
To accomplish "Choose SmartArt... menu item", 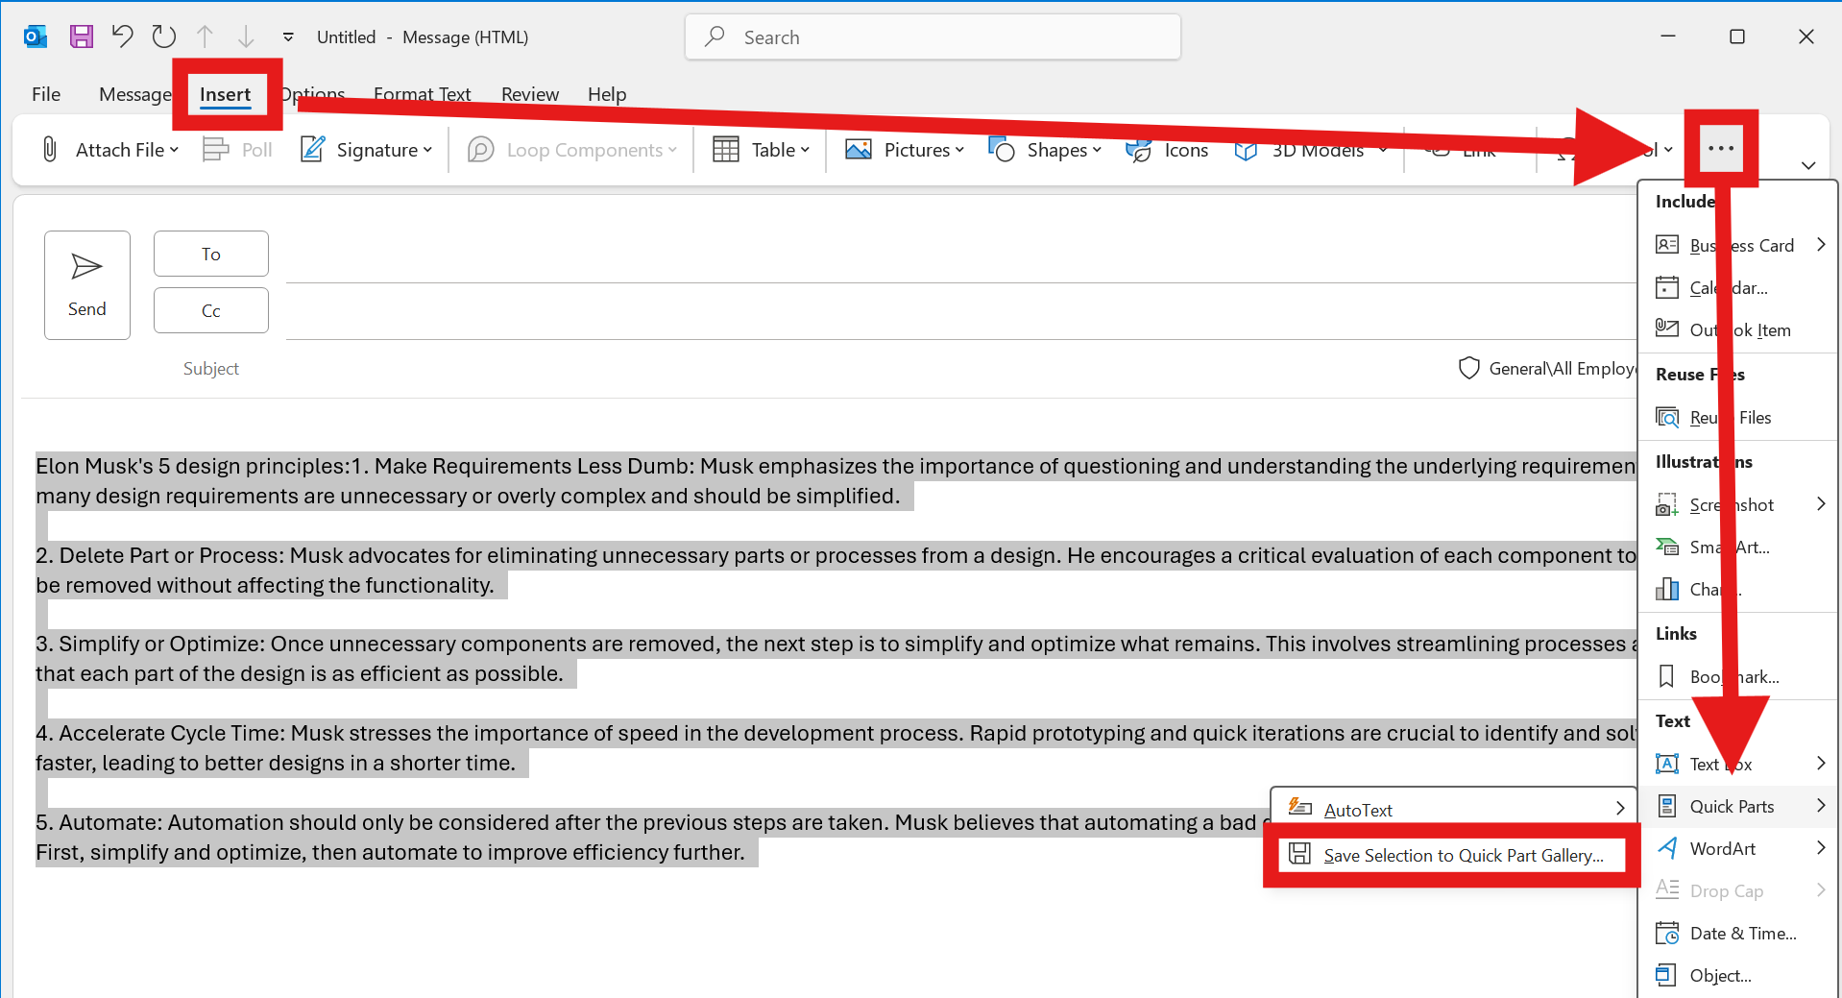I will [1738, 547].
